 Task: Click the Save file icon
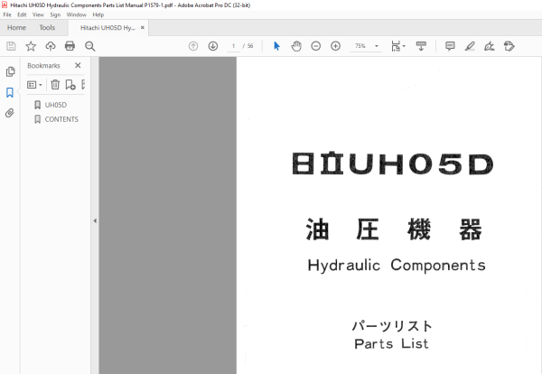pyautogui.click(x=11, y=46)
